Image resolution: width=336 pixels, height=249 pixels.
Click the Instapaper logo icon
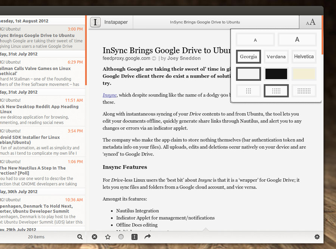(x=95, y=22)
